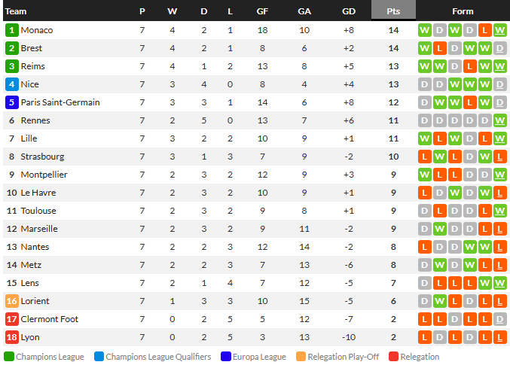Click the Team column header

[x=16, y=11]
